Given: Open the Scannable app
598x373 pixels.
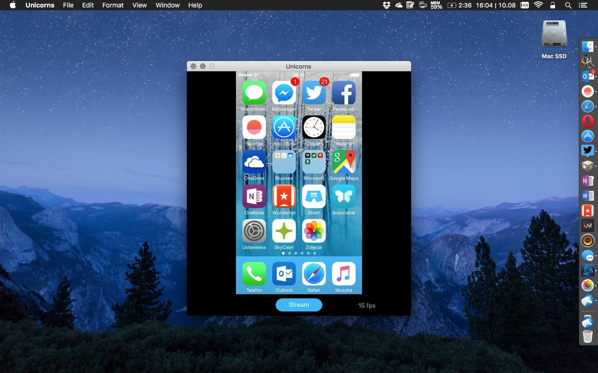Looking at the screenshot, I should 344,196.
